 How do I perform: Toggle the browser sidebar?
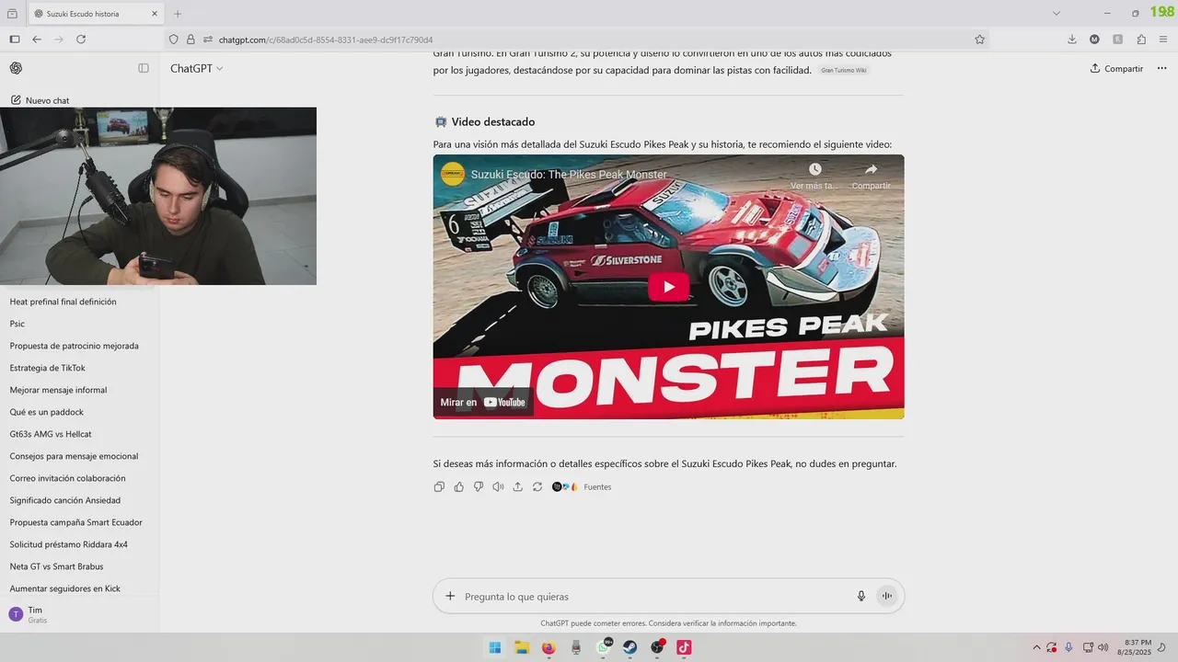14,40
